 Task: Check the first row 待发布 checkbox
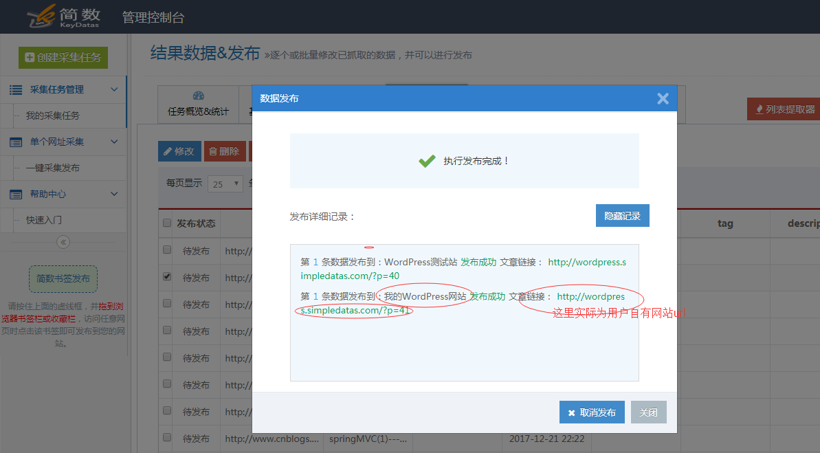point(167,250)
